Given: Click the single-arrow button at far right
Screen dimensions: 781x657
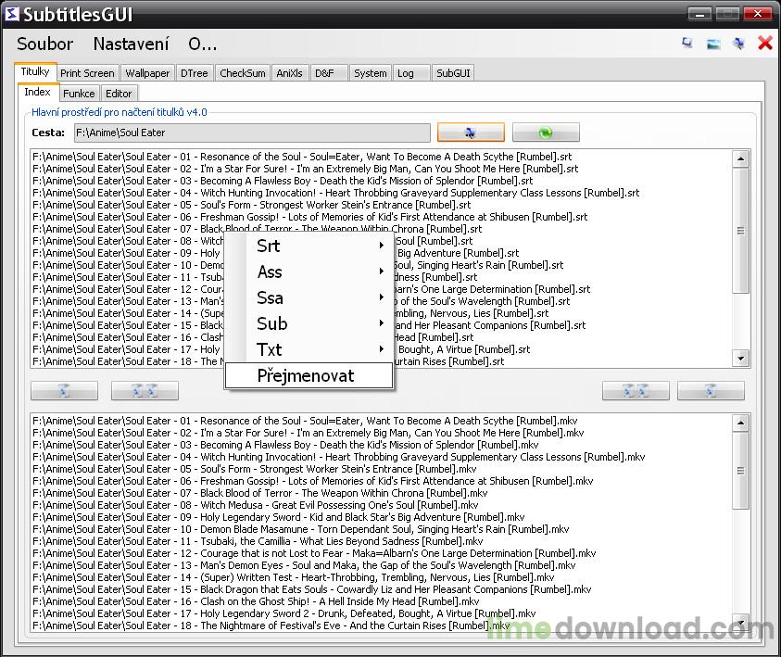Looking at the screenshot, I should click(711, 391).
